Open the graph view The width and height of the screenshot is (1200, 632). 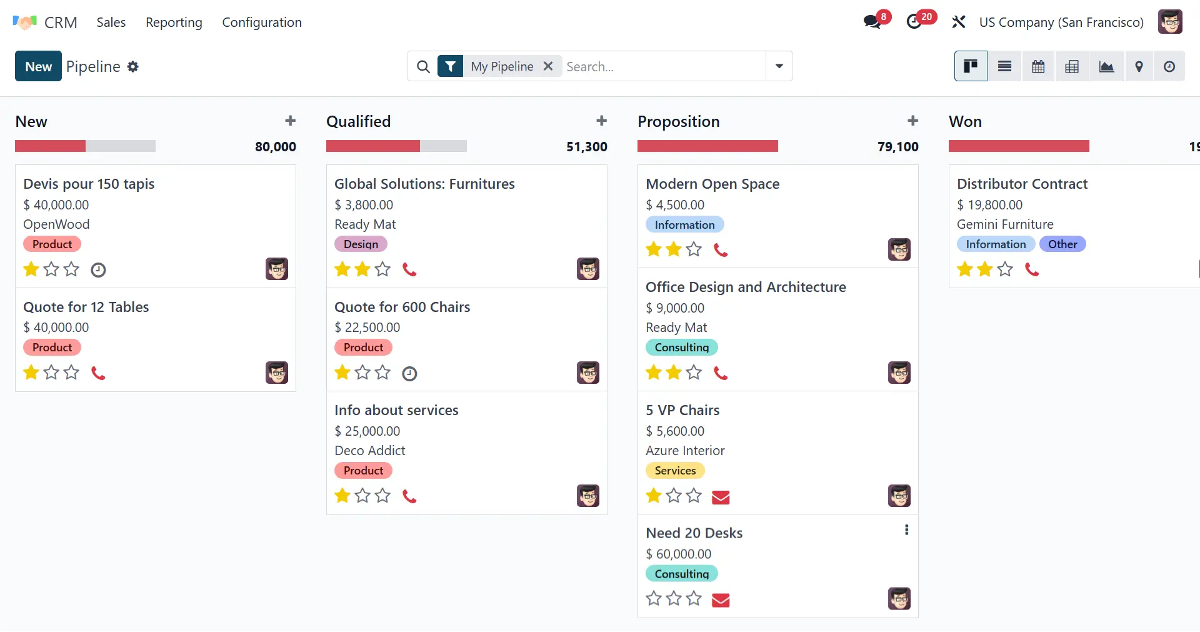(x=1106, y=66)
